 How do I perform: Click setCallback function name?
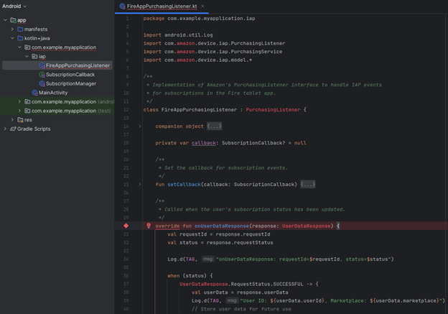coord(184,185)
